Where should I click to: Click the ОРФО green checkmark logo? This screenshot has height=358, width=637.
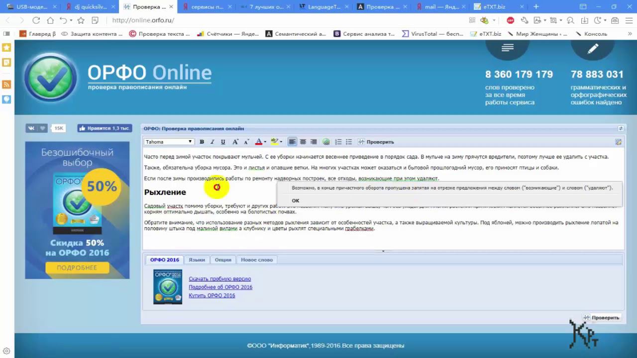[x=50, y=78]
